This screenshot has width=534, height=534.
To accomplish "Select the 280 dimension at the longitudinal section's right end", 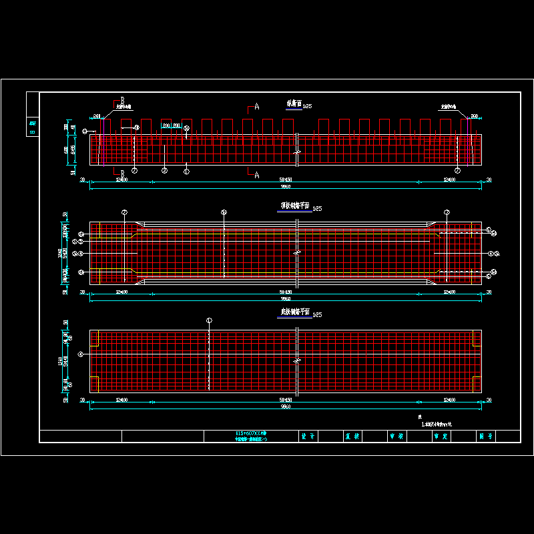I will tap(475, 116).
